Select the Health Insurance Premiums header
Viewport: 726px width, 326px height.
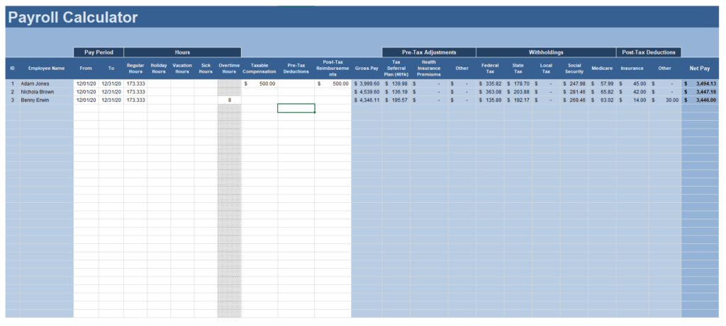(x=429, y=69)
